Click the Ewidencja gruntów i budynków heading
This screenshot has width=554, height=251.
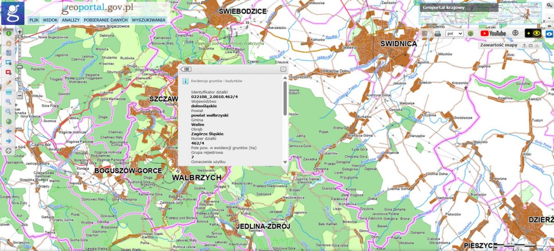[217, 81]
